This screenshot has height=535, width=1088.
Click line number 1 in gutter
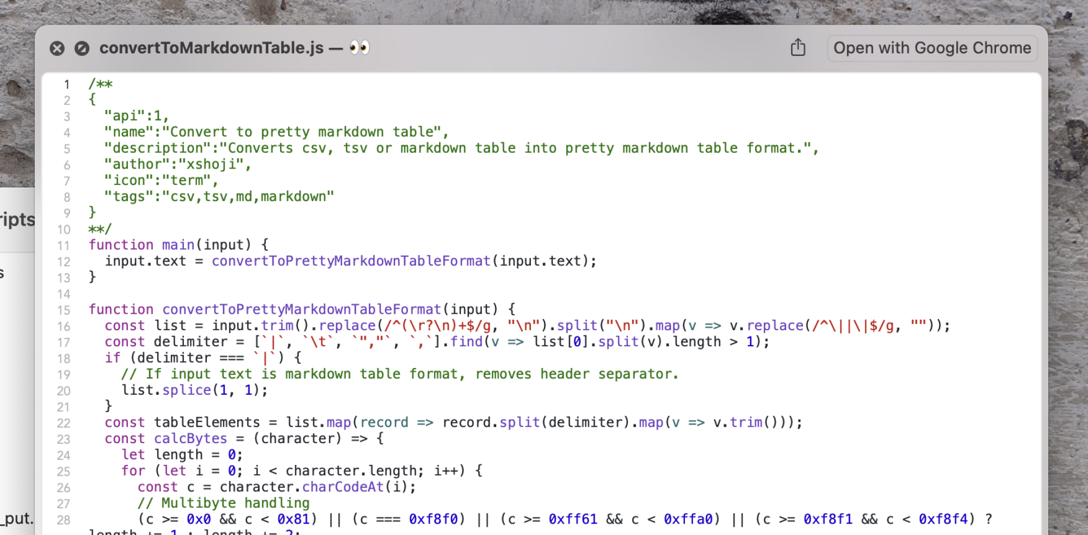67,84
